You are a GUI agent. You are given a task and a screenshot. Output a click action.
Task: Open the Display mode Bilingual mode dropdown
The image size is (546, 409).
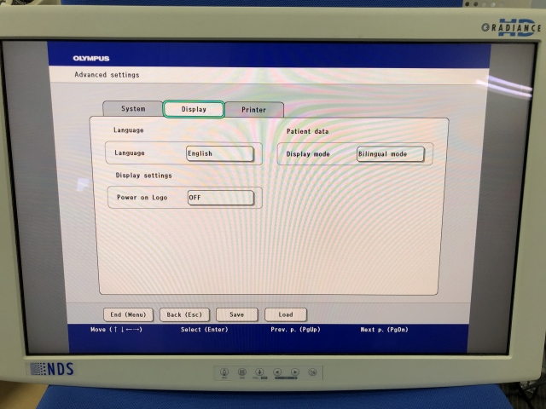tap(391, 154)
